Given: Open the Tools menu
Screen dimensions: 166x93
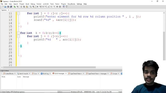Looking at the screenshot, I should pyautogui.click(x=52, y=4).
